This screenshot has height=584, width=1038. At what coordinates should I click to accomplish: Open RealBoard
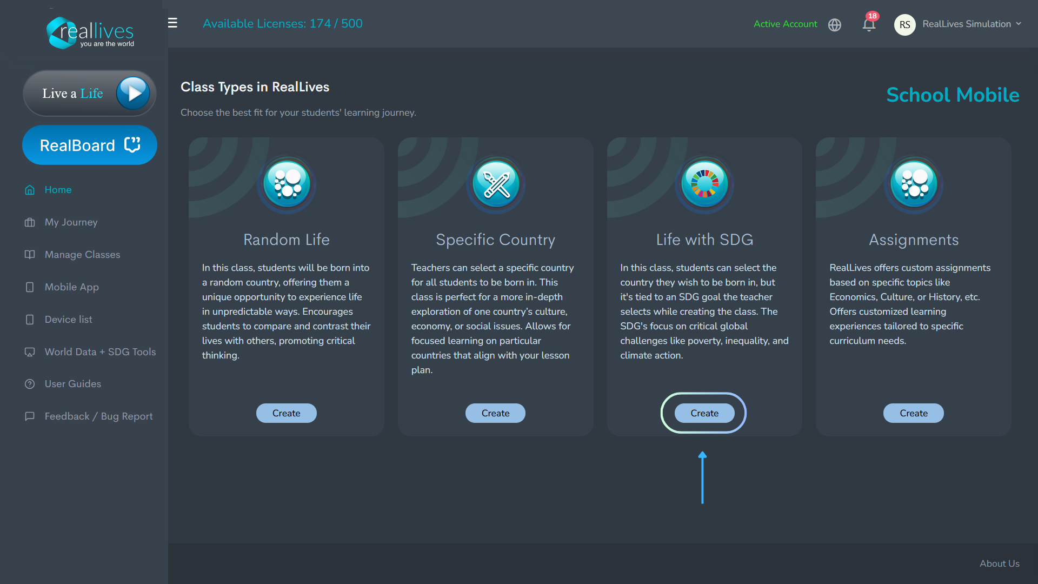pyautogui.click(x=90, y=145)
